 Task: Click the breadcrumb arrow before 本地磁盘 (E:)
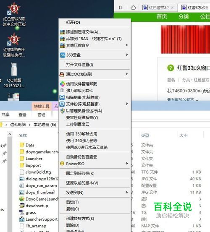[30, 125]
